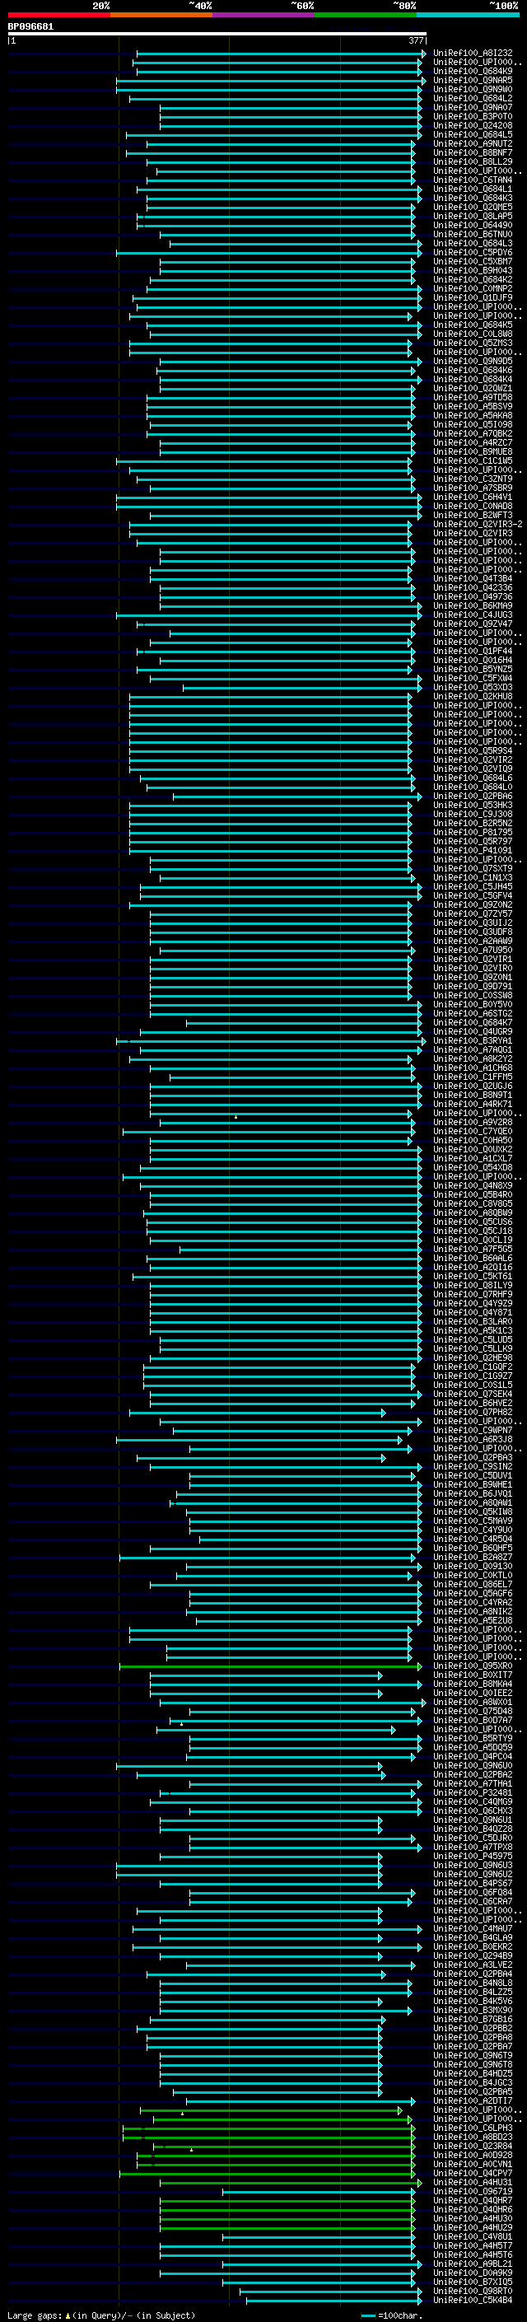
Task: Click the cyan ~100% identity legend segment
Action: 468,16
